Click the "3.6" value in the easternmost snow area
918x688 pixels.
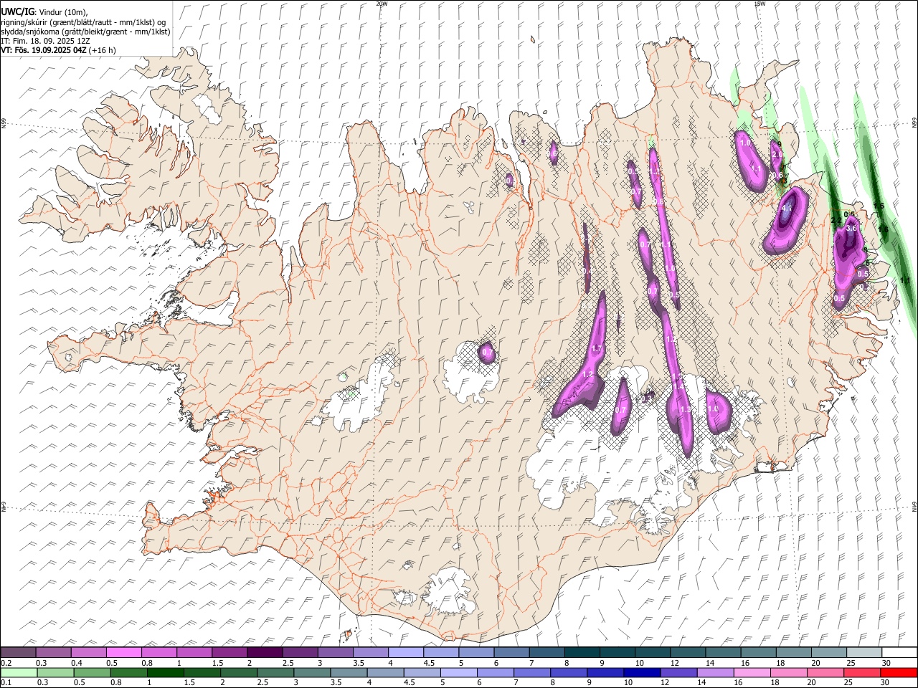(852, 229)
